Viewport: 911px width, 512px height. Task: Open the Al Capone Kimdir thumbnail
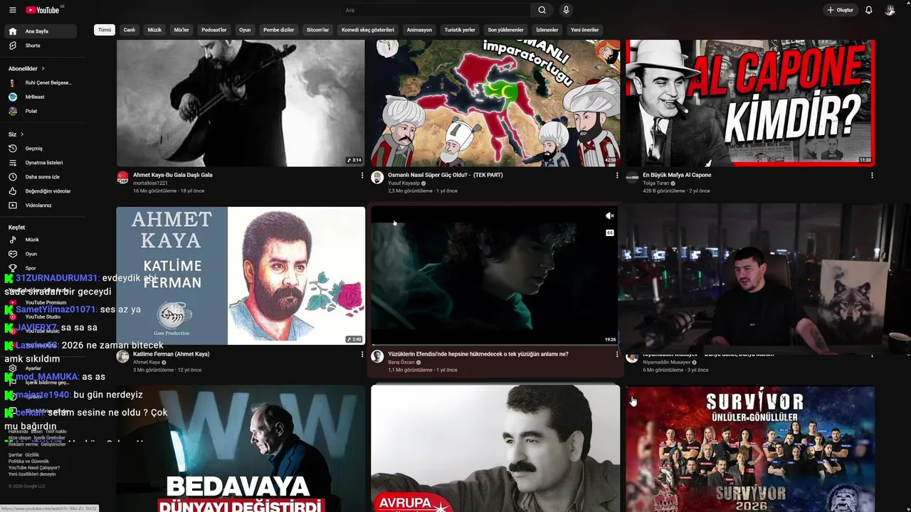(750, 103)
